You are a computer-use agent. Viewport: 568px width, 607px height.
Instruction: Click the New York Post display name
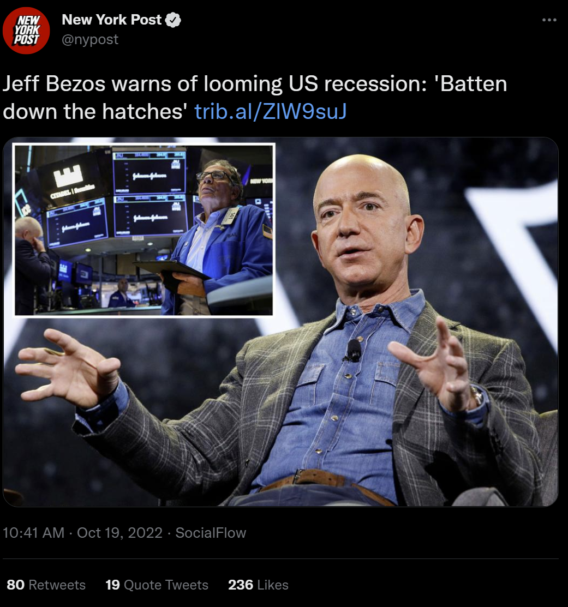coord(111,20)
